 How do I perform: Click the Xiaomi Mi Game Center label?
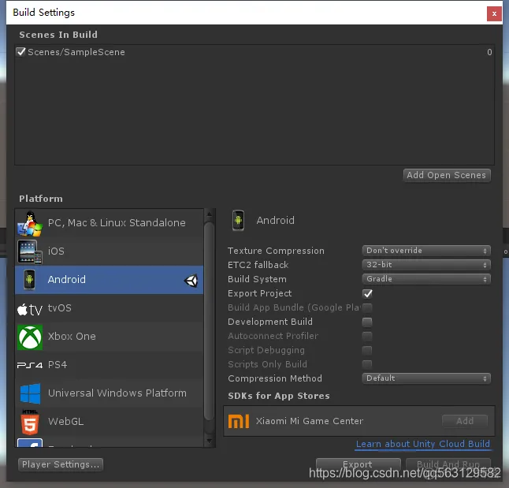(310, 422)
